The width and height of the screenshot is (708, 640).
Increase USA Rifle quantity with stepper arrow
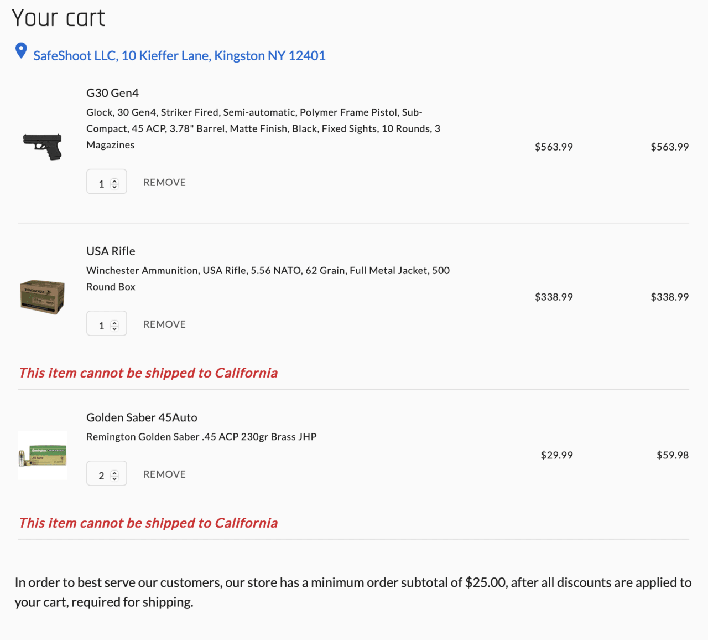pos(114,321)
